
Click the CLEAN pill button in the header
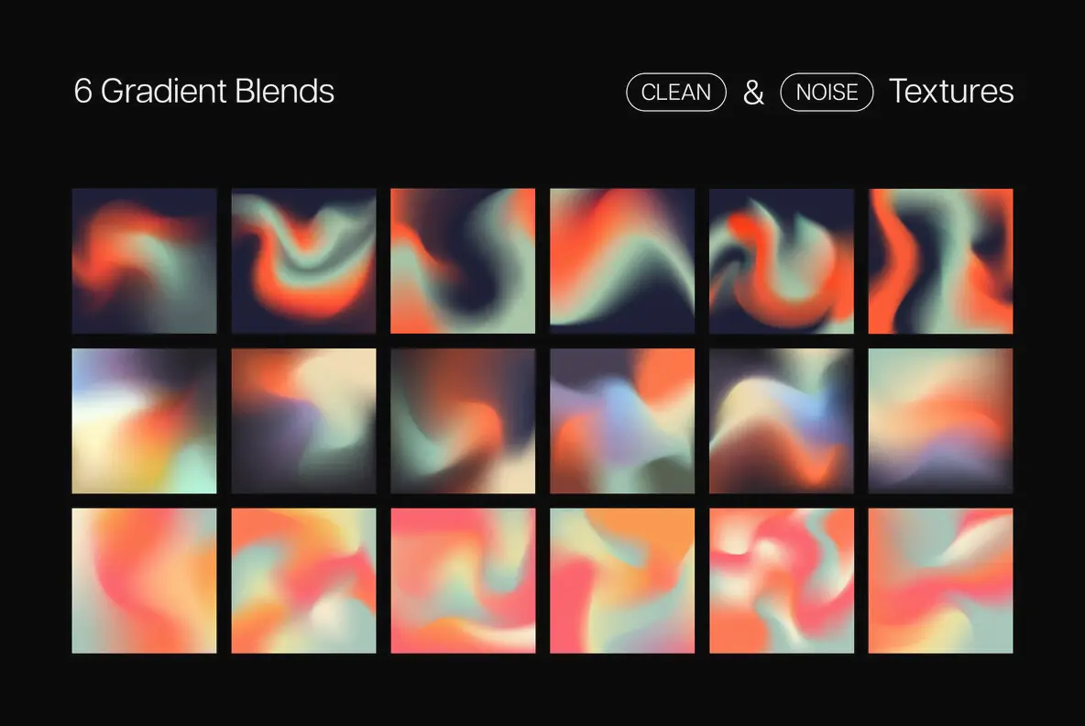[x=675, y=92]
